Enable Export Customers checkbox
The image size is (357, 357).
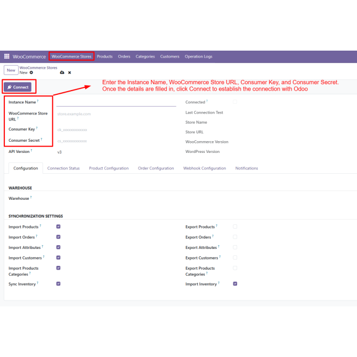coord(235,257)
